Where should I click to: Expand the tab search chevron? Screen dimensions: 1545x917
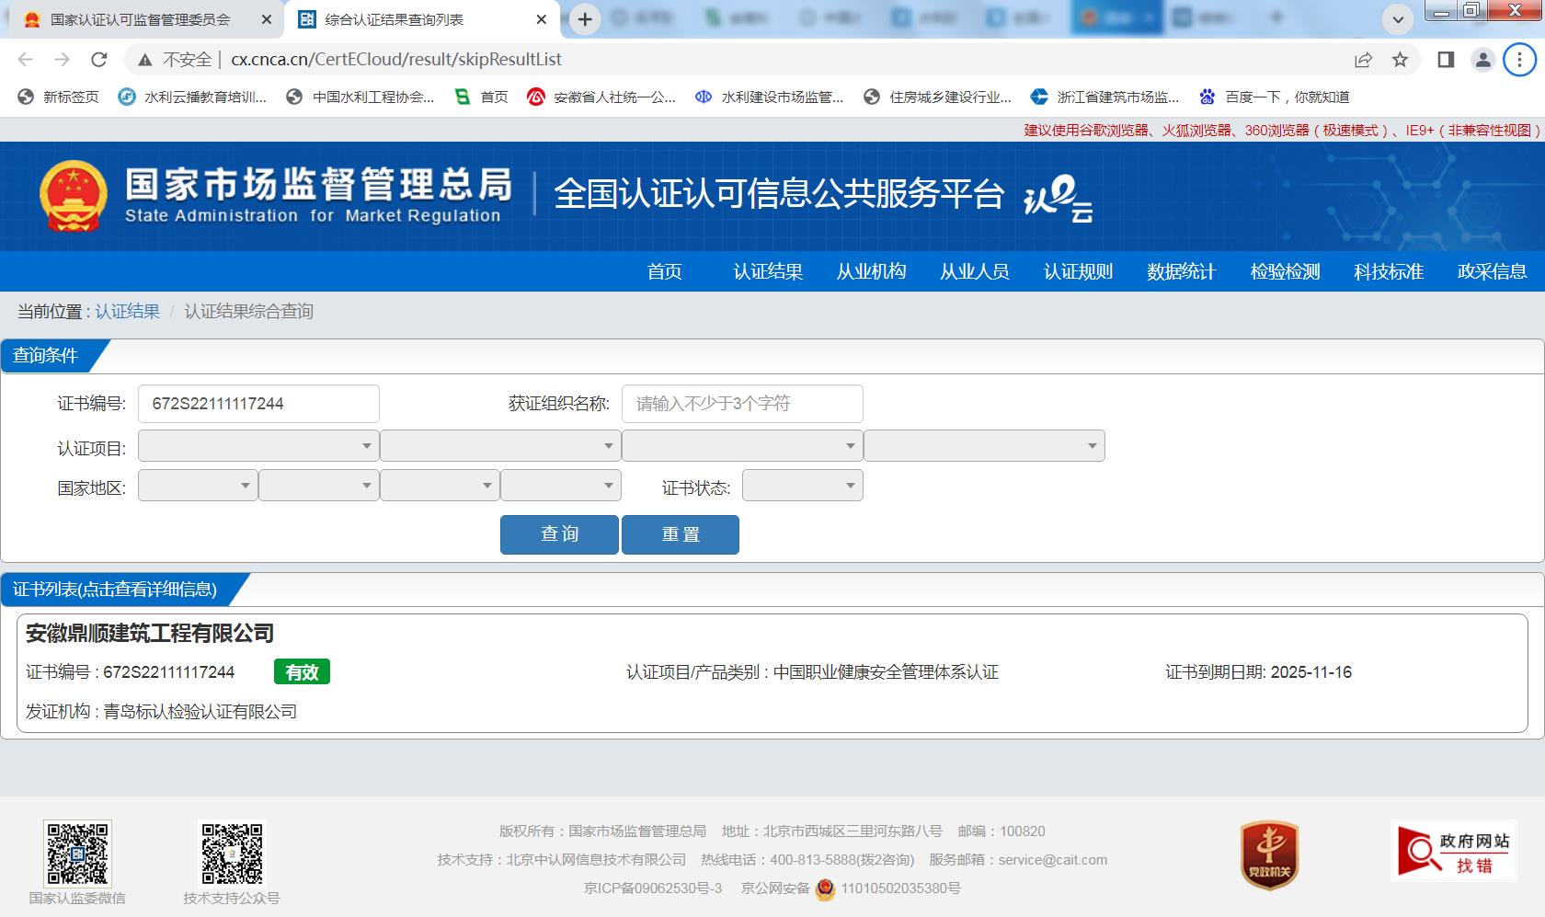pos(1398,19)
